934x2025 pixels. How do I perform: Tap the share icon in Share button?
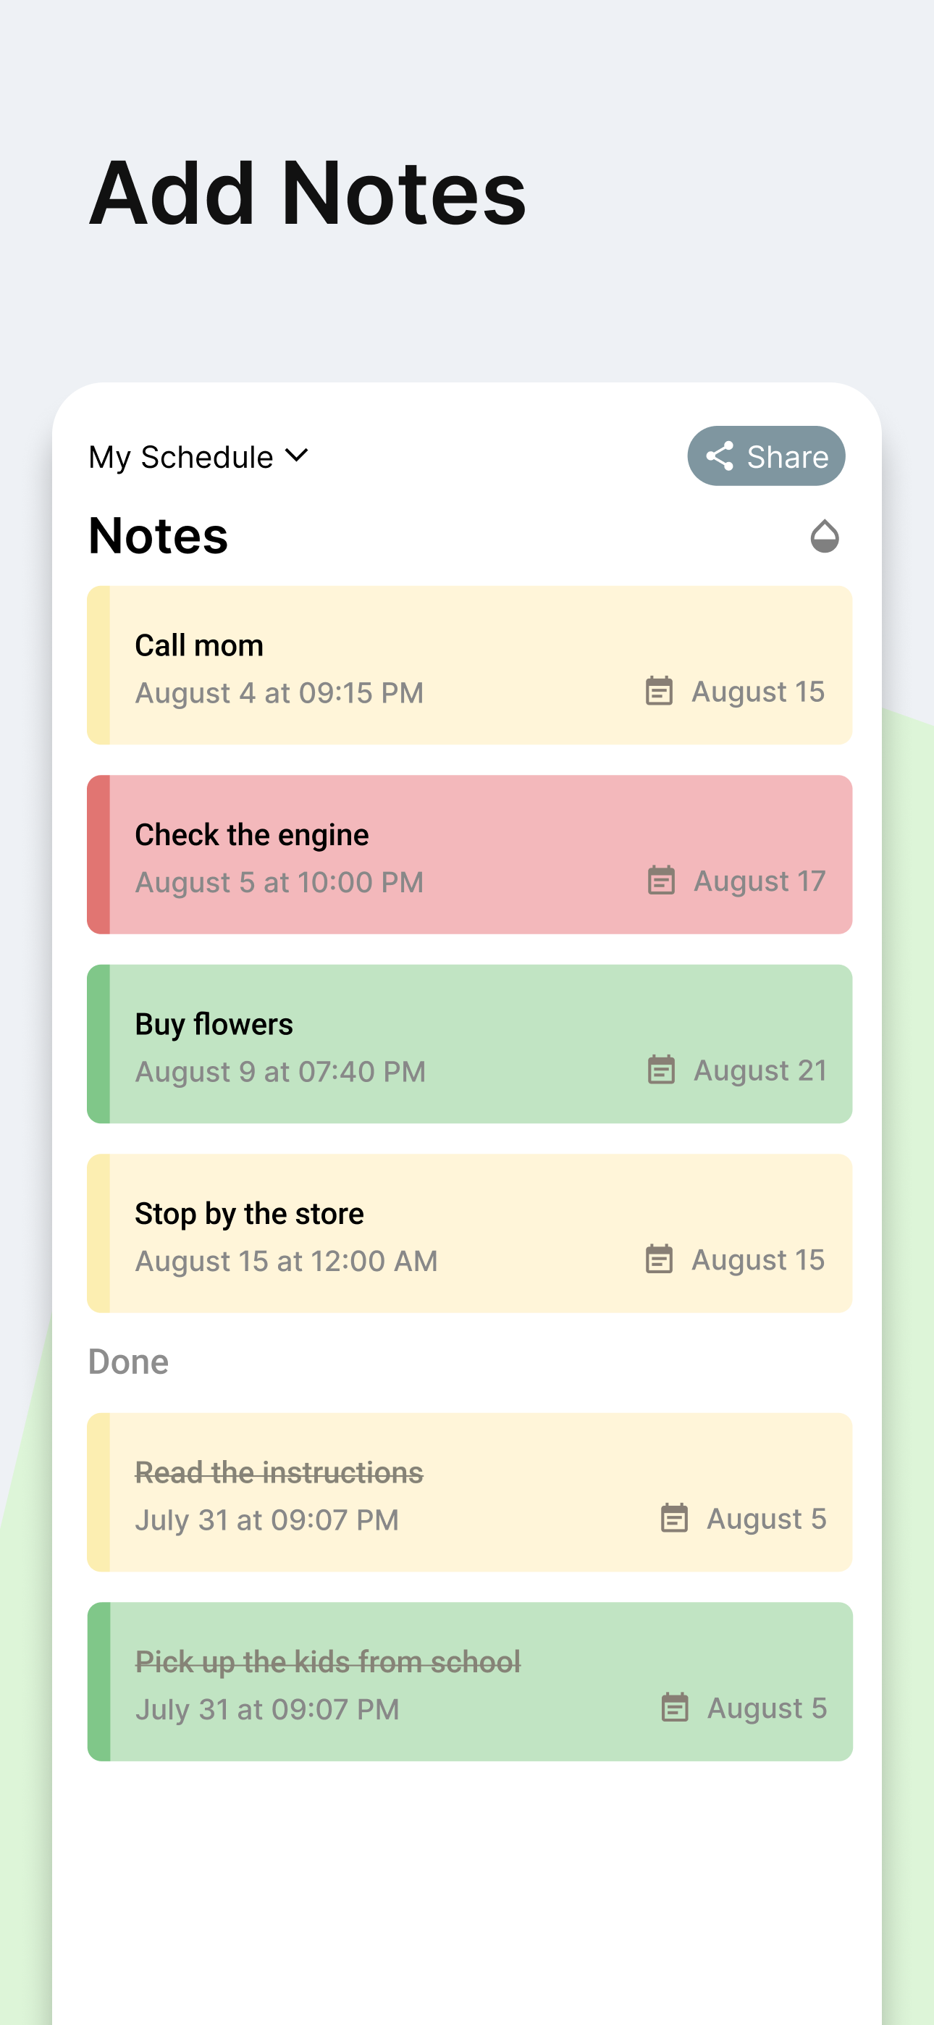click(x=720, y=456)
